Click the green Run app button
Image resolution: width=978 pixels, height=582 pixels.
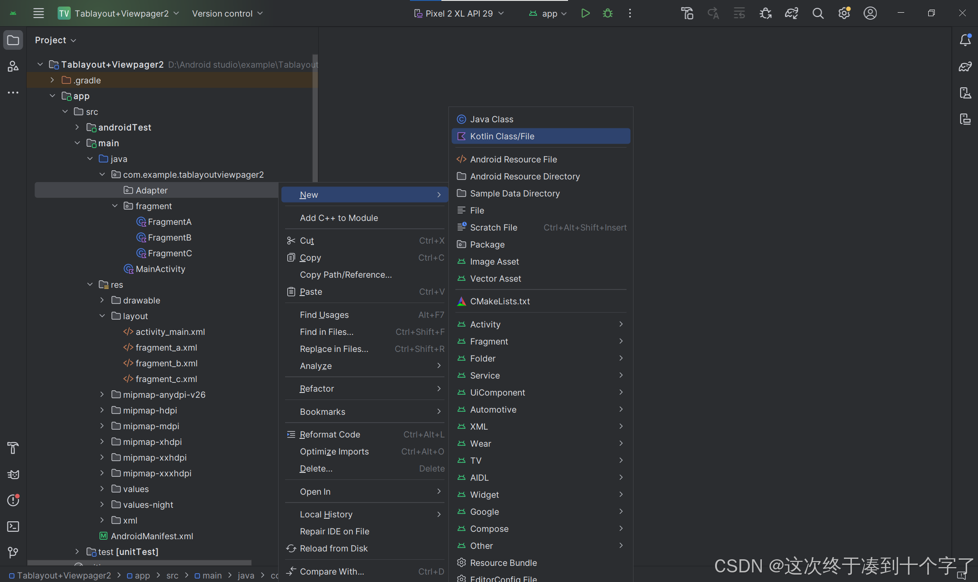tap(585, 14)
